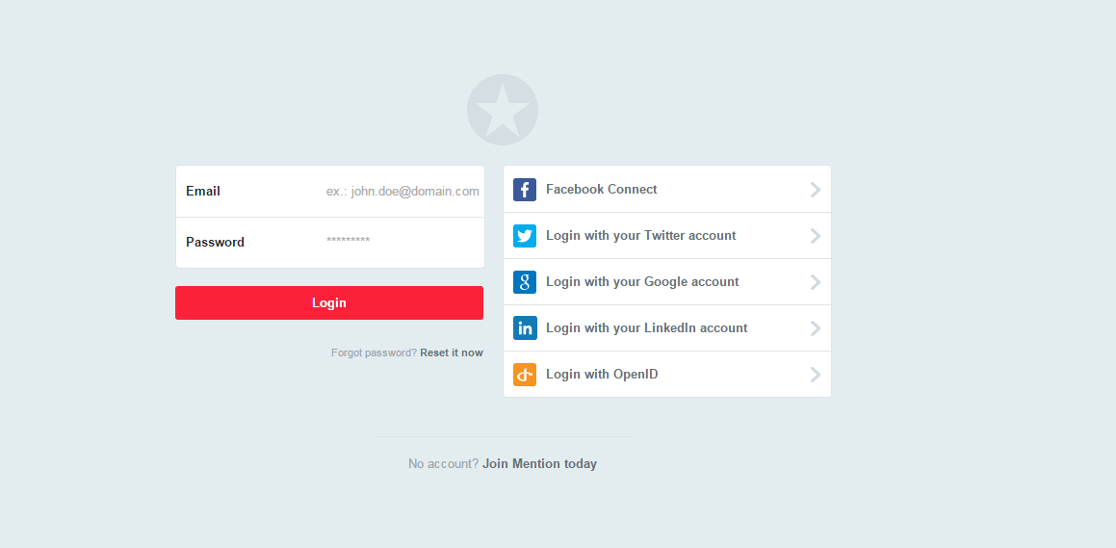The image size is (1116, 548).
Task: Click the chevron on OpenID login row
Action: [816, 375]
